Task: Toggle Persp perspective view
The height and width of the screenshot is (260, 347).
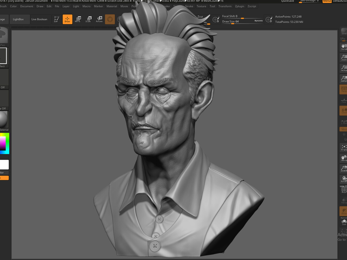Action: pos(344,89)
